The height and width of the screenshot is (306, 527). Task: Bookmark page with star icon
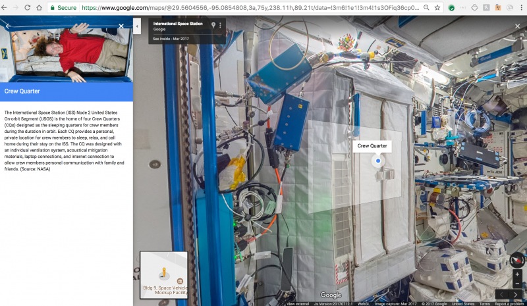437,7
